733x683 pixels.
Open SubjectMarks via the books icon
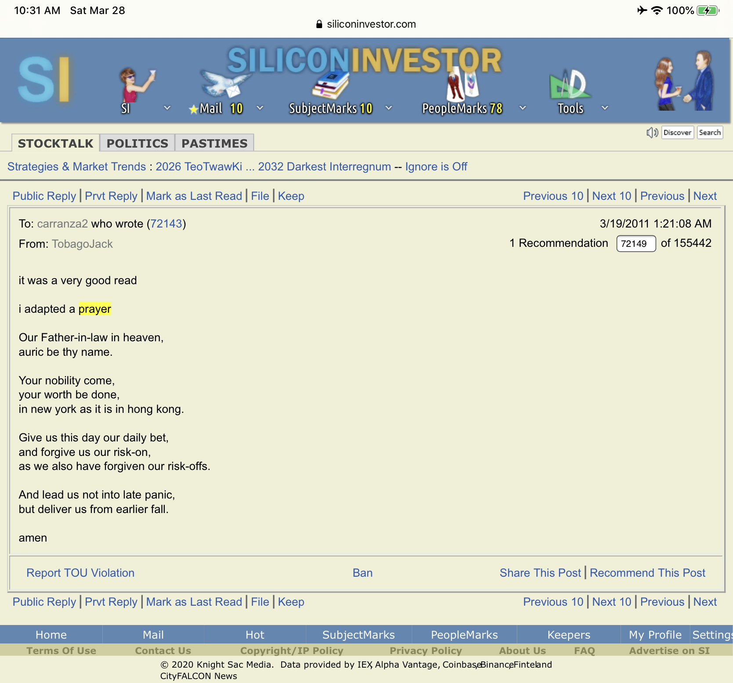pos(330,85)
